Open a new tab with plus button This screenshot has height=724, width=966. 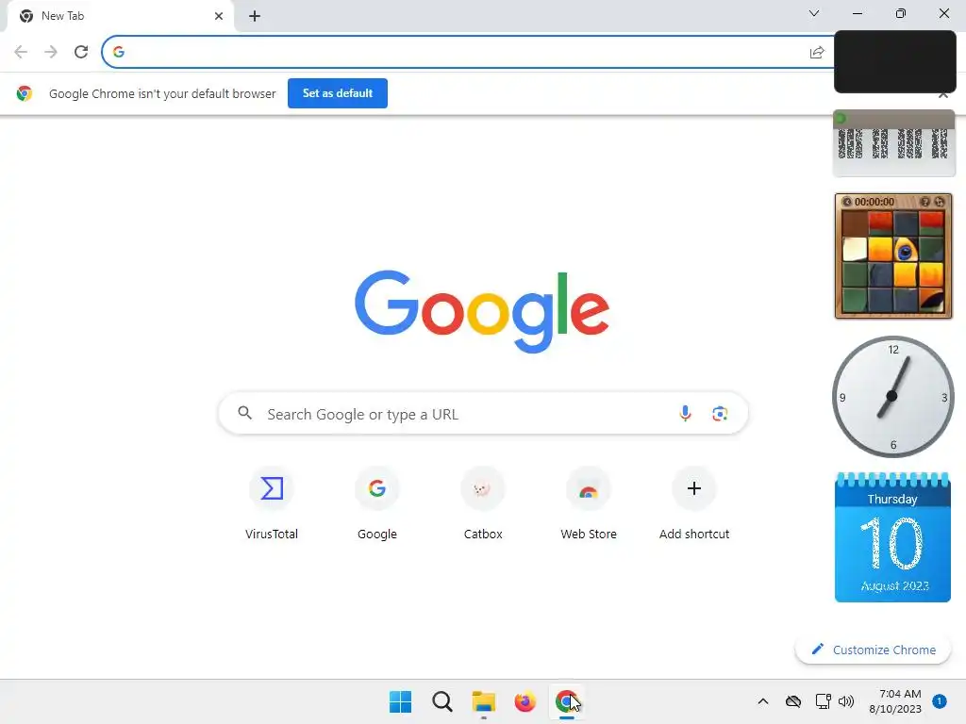click(255, 16)
